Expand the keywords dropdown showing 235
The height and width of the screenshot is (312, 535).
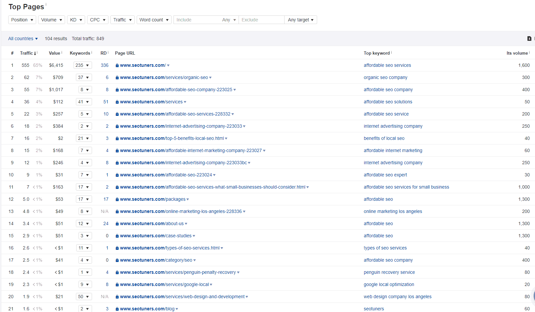click(x=82, y=65)
